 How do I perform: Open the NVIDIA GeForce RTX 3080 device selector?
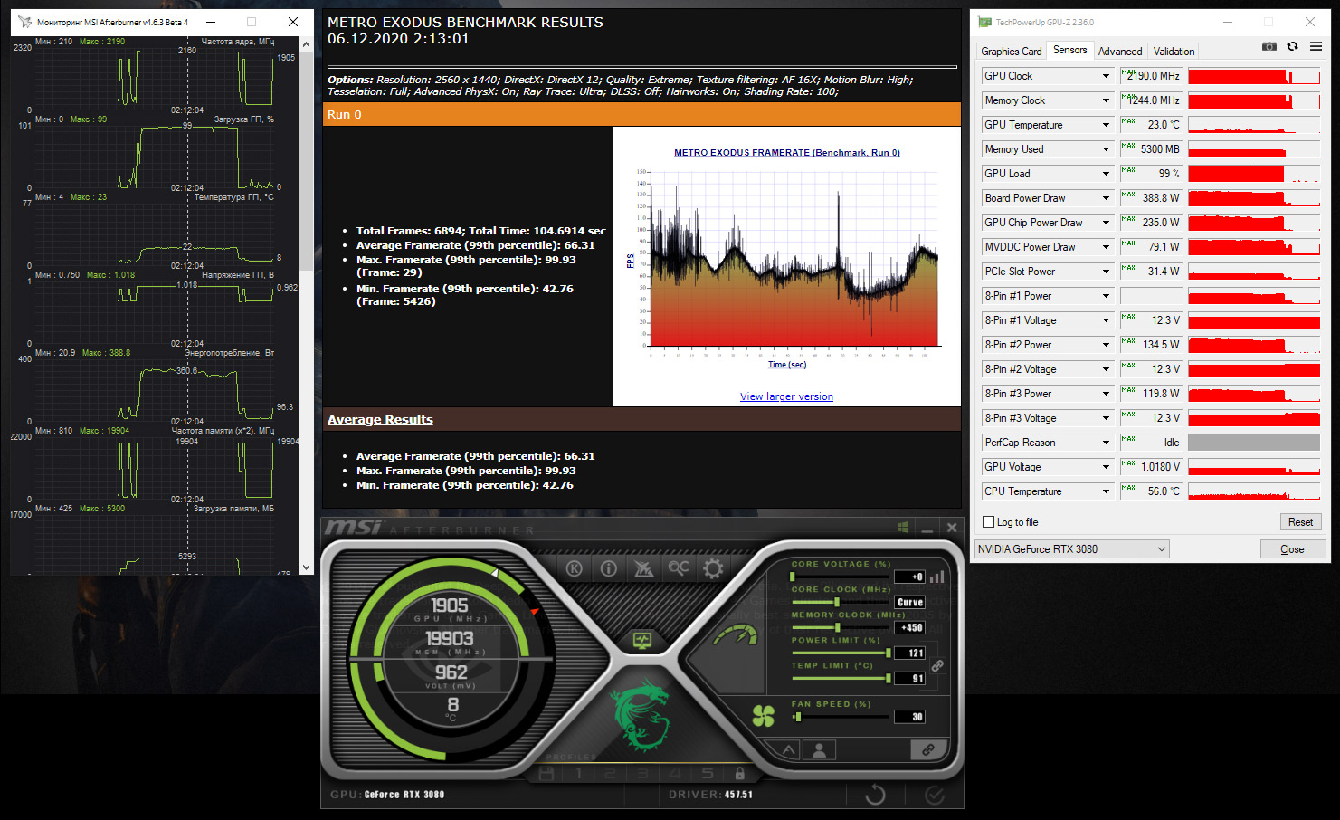coord(1072,549)
